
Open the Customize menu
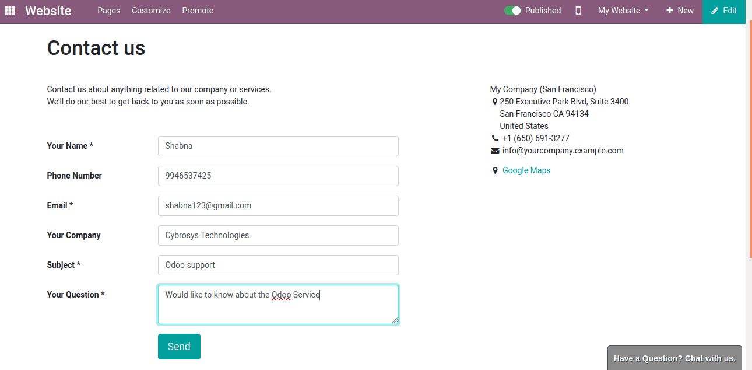coord(151,11)
